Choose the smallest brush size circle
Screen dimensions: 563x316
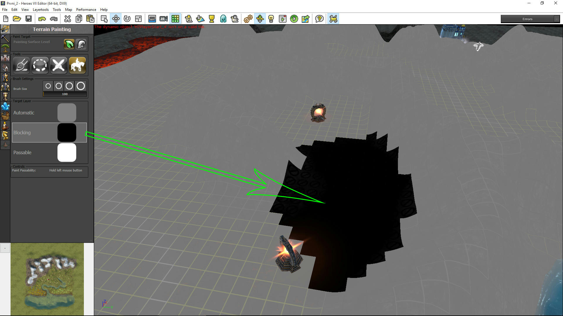tap(48, 86)
